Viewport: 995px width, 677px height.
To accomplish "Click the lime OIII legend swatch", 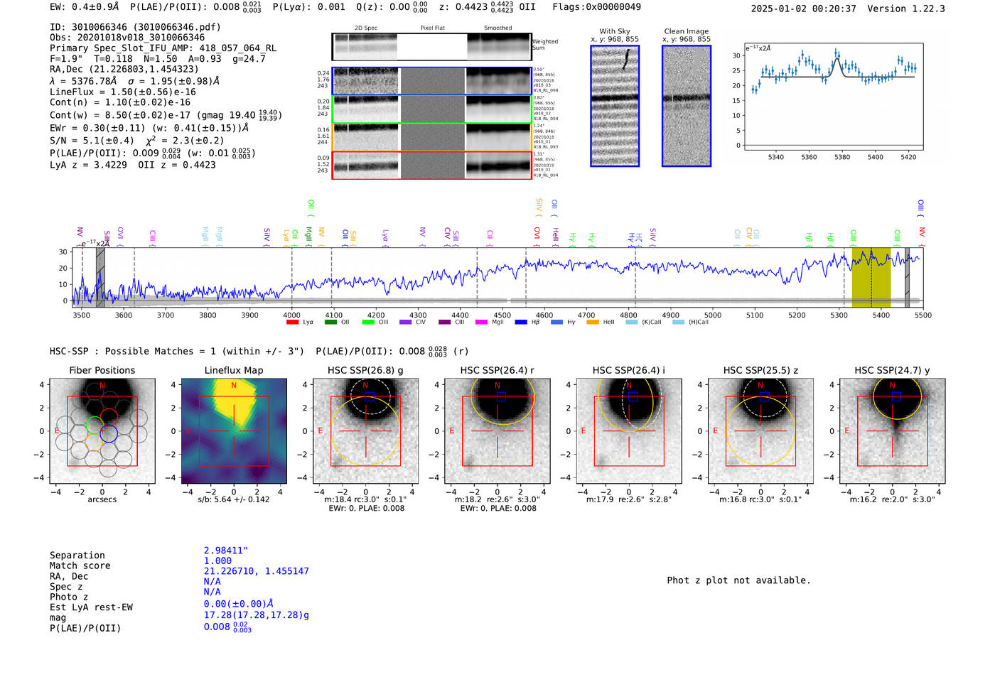I will tap(368, 322).
